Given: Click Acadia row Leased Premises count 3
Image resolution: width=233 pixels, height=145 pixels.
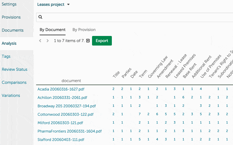Looking at the screenshot, I should 174,89.
